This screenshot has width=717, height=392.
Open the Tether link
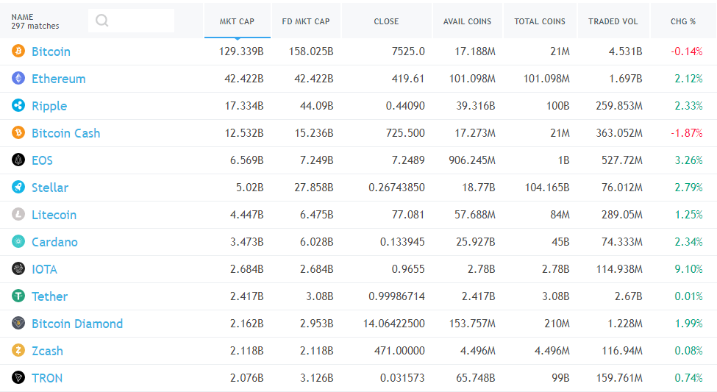click(49, 296)
